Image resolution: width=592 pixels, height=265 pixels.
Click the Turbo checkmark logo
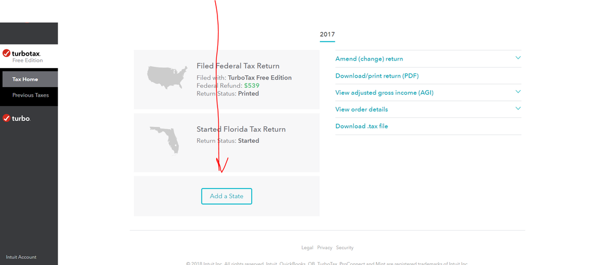point(17,118)
